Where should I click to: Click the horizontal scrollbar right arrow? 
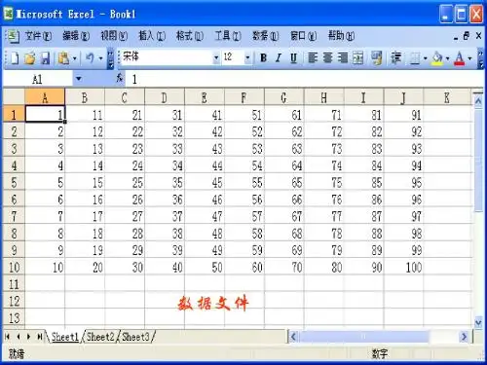[x=465, y=337]
